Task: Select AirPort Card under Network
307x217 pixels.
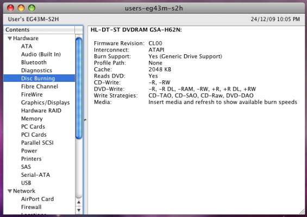Action: point(37,199)
